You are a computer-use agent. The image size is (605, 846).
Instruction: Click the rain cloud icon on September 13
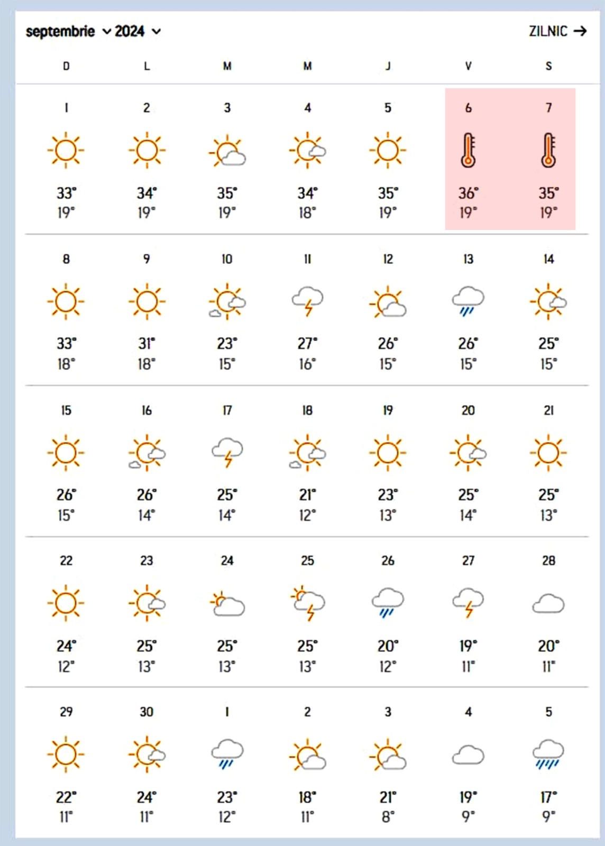click(x=468, y=301)
